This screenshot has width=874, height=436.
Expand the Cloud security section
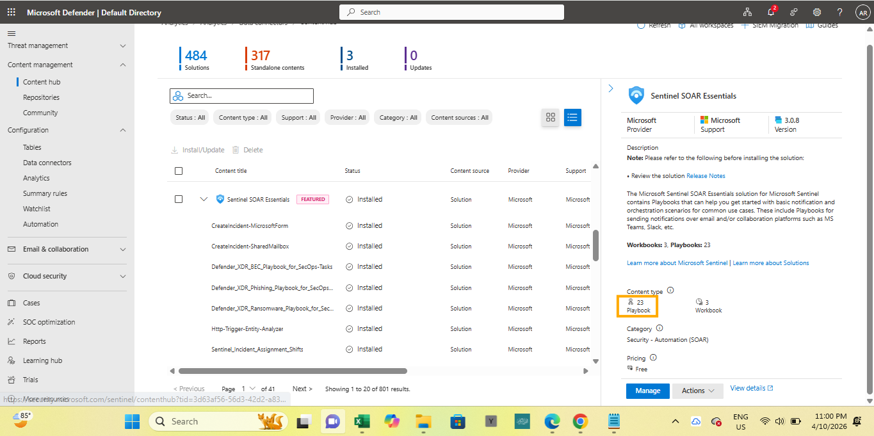123,276
